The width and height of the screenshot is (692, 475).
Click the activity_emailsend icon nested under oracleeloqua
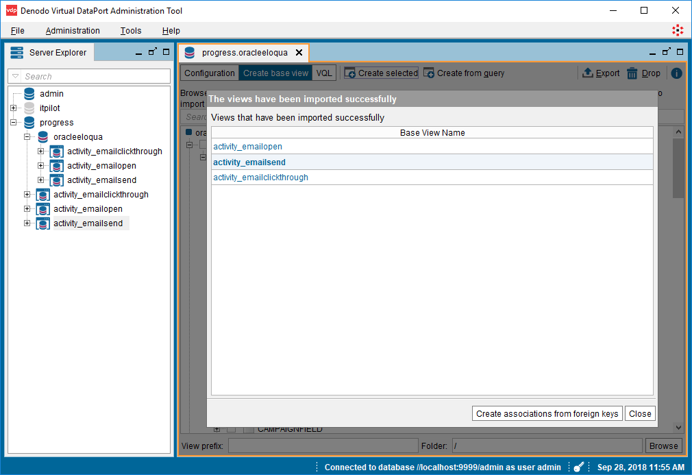(x=56, y=180)
